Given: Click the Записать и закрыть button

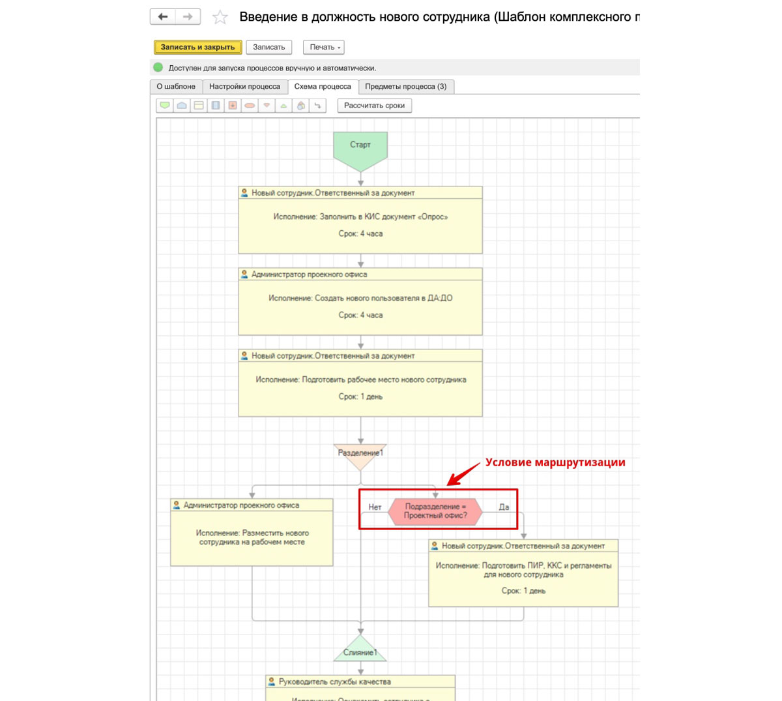Looking at the screenshot, I should pyautogui.click(x=198, y=47).
